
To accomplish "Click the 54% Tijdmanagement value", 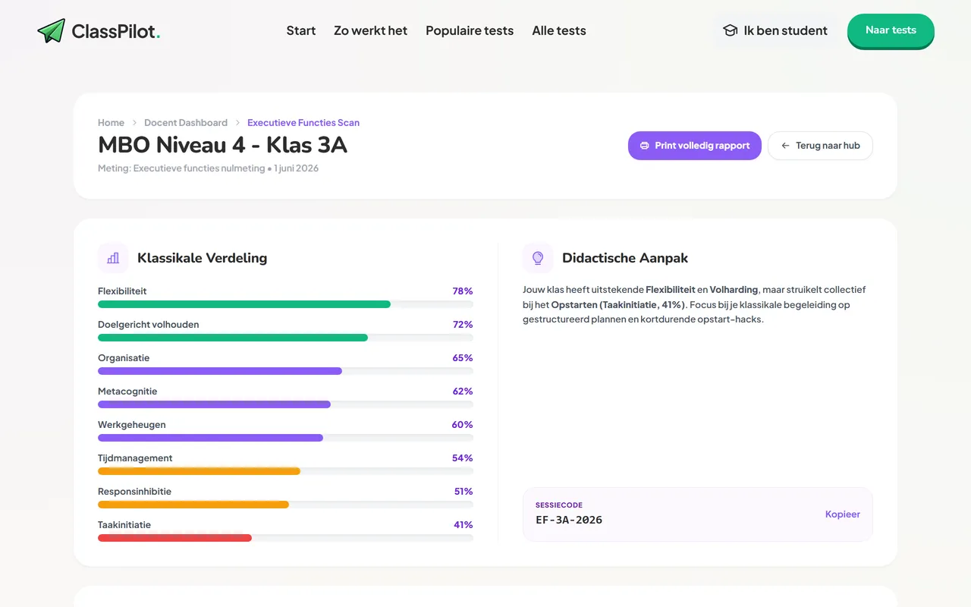I will (x=463, y=458).
